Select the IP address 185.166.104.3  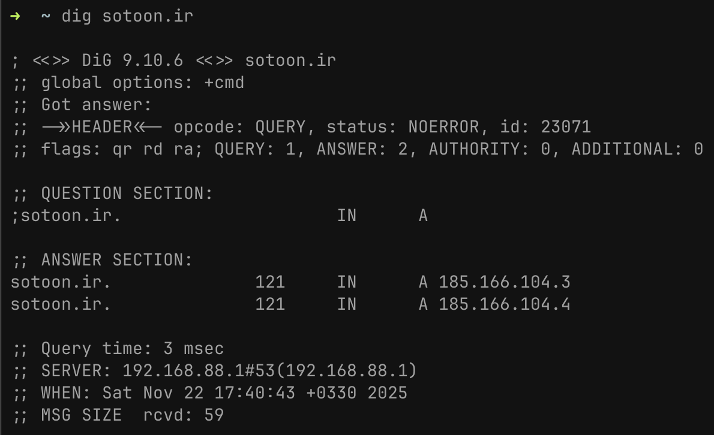(x=505, y=282)
